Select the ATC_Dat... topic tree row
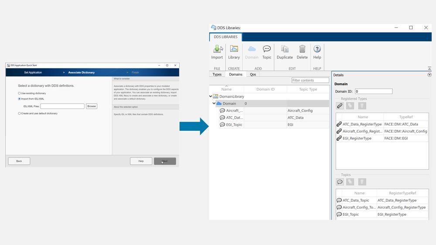This screenshot has height=245, width=436. pyautogui.click(x=274, y=118)
